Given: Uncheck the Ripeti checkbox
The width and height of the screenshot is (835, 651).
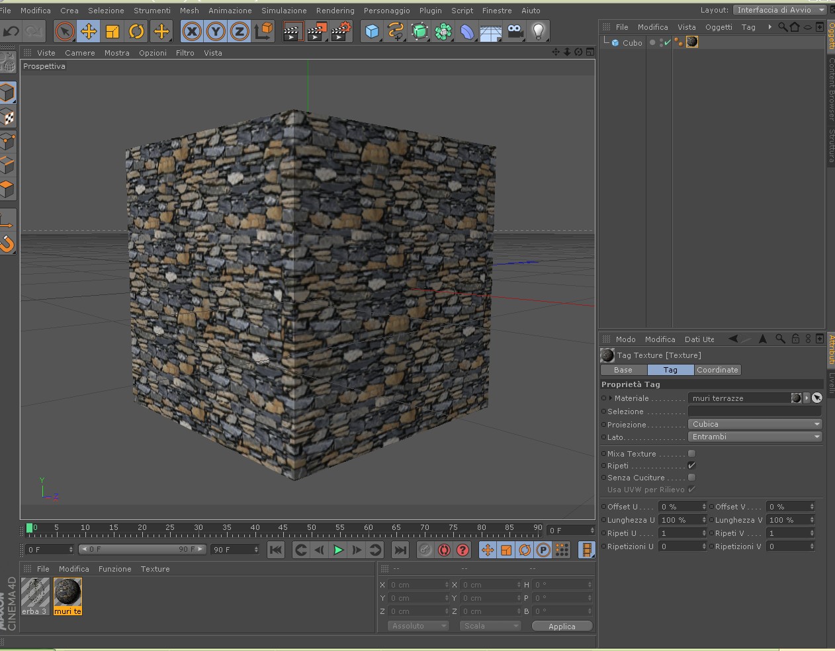Looking at the screenshot, I should click(691, 466).
